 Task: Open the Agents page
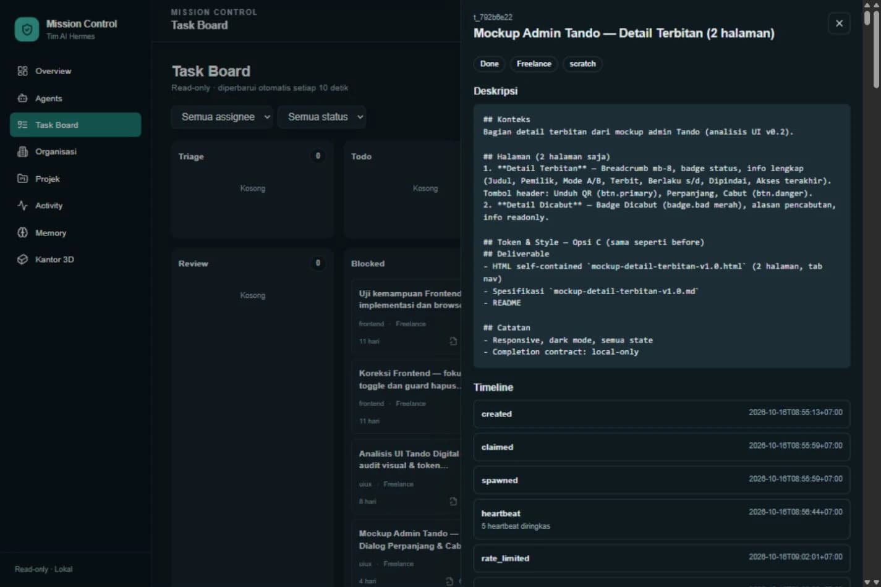click(75, 98)
